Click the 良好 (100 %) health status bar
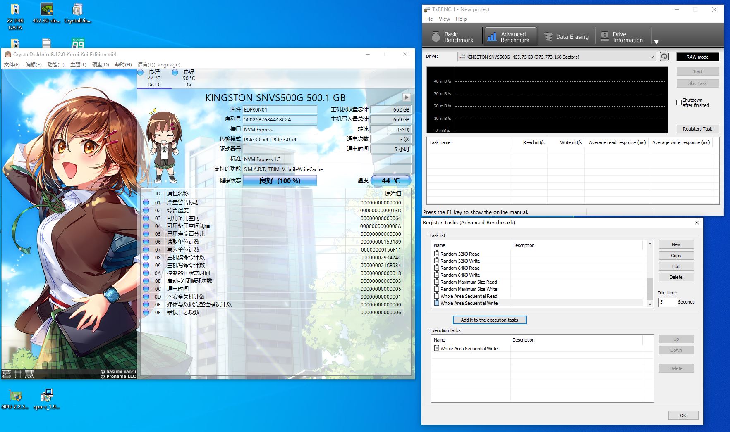Screen dimensions: 730x432 pos(280,180)
